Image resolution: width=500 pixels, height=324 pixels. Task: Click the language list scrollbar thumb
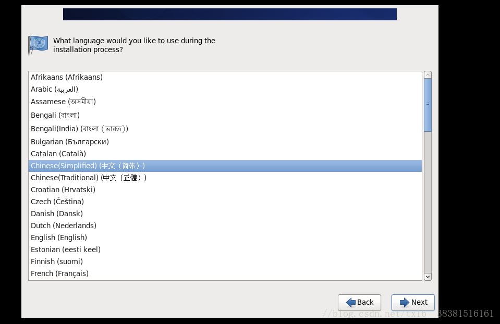click(x=428, y=105)
